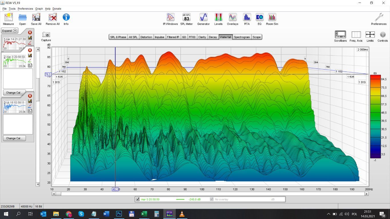Click the measurements list scroll down arrow
The width and height of the screenshot is (390, 219).
coord(38,184)
